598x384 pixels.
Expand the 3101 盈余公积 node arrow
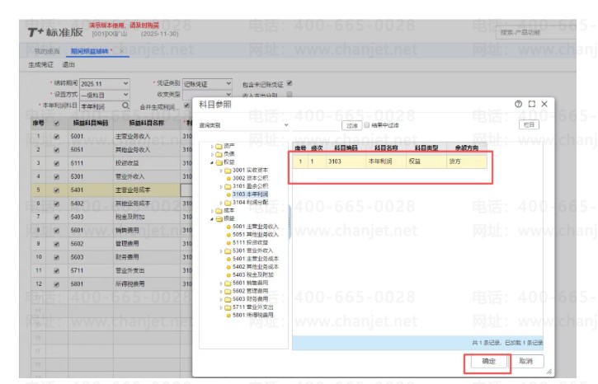221,187
